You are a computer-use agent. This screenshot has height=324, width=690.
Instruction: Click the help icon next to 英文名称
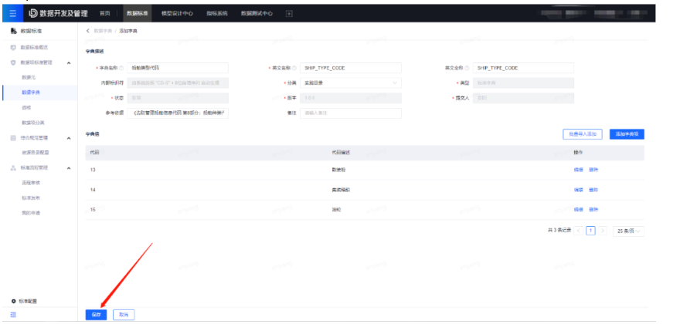tap(294, 68)
